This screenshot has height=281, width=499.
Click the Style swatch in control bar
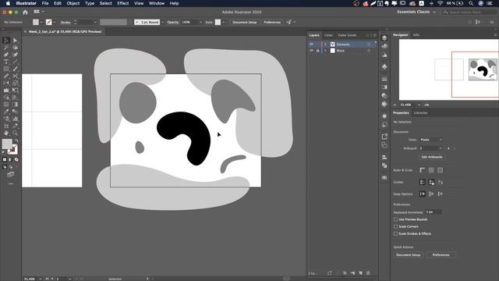click(218, 22)
